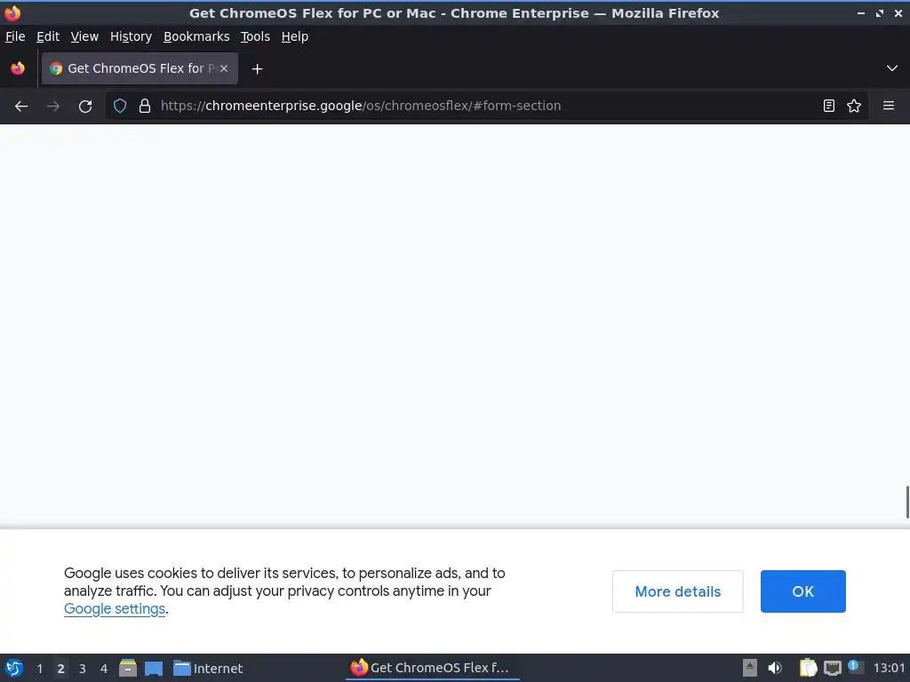Viewport: 910px width, 682px height.
Task: Open the volume speaker tray icon
Action: [x=775, y=668]
